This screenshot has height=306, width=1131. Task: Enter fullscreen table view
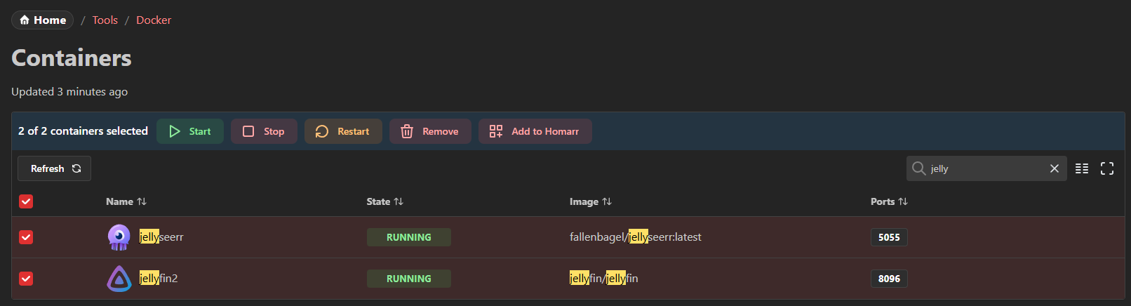point(1107,168)
